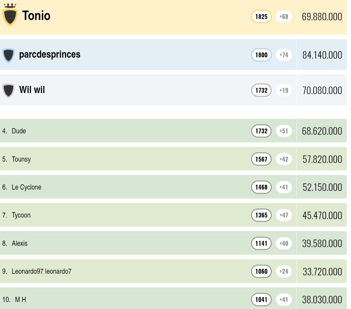Open Tonio's manager profile
This screenshot has width=351, height=309.
click(36, 16)
